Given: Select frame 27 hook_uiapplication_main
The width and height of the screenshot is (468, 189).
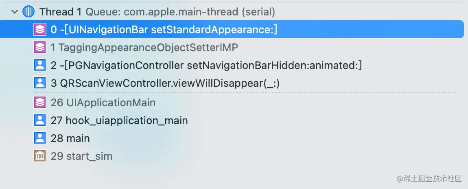Looking at the screenshot, I should coord(119,120).
